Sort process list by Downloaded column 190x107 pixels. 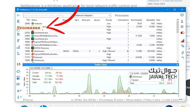[x=136, y=20]
